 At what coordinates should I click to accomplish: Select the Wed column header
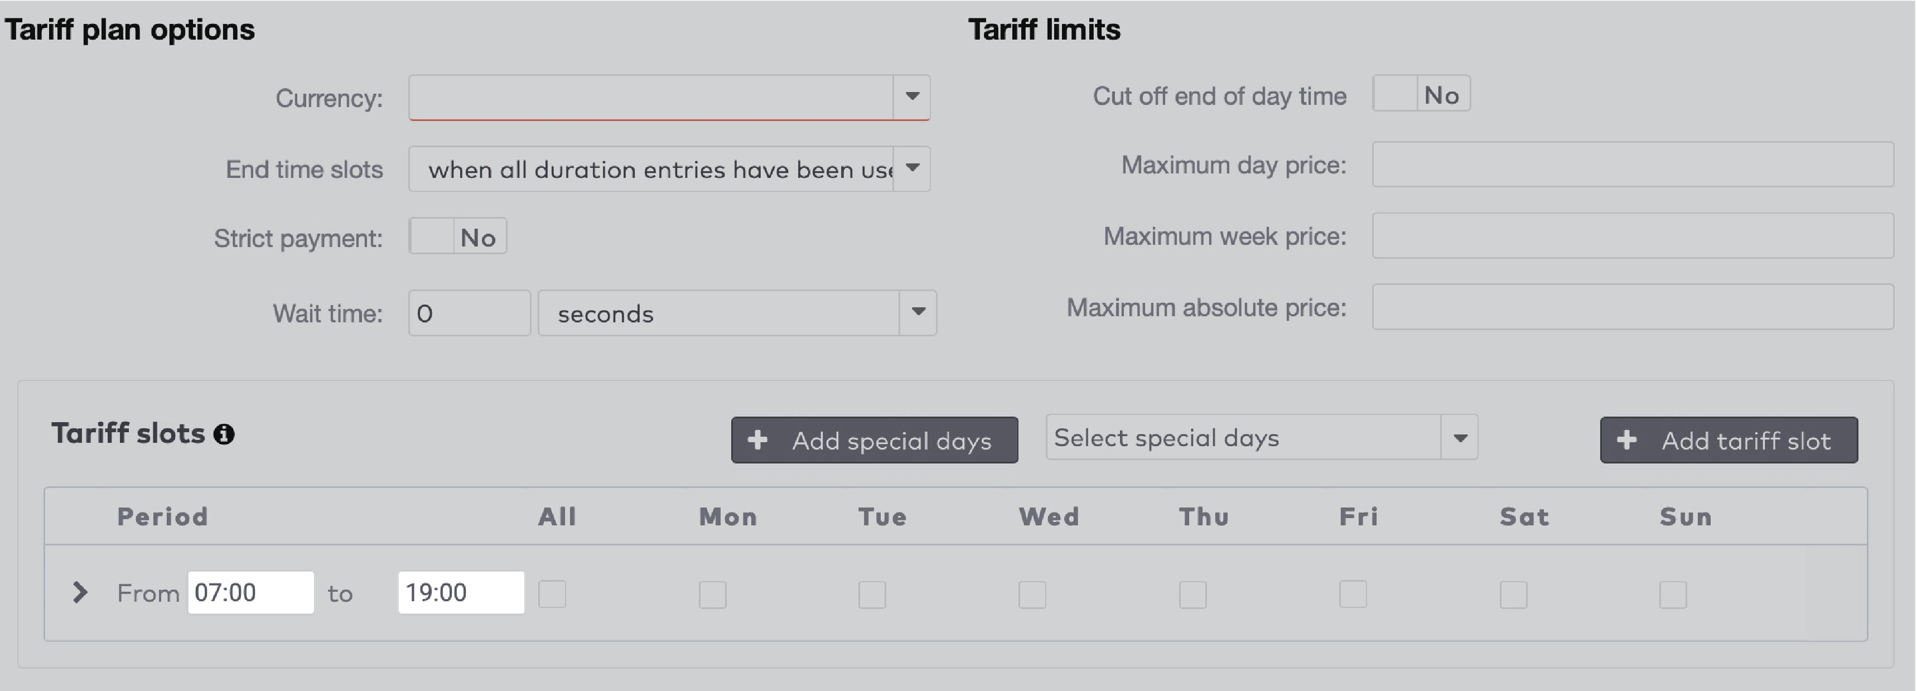click(1050, 515)
